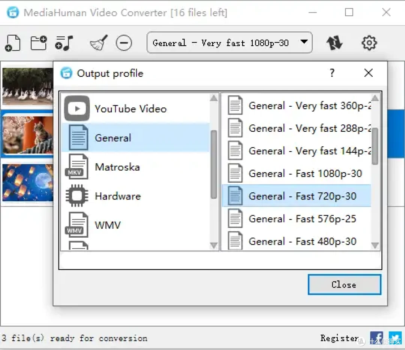Choose General - Very fast 288p profile
The height and width of the screenshot is (350, 405).
click(297, 128)
